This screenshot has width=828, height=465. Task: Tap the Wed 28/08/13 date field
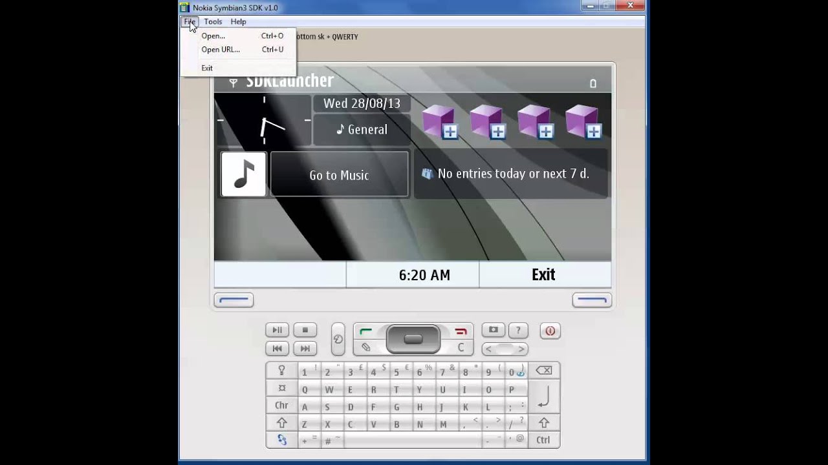click(x=362, y=103)
